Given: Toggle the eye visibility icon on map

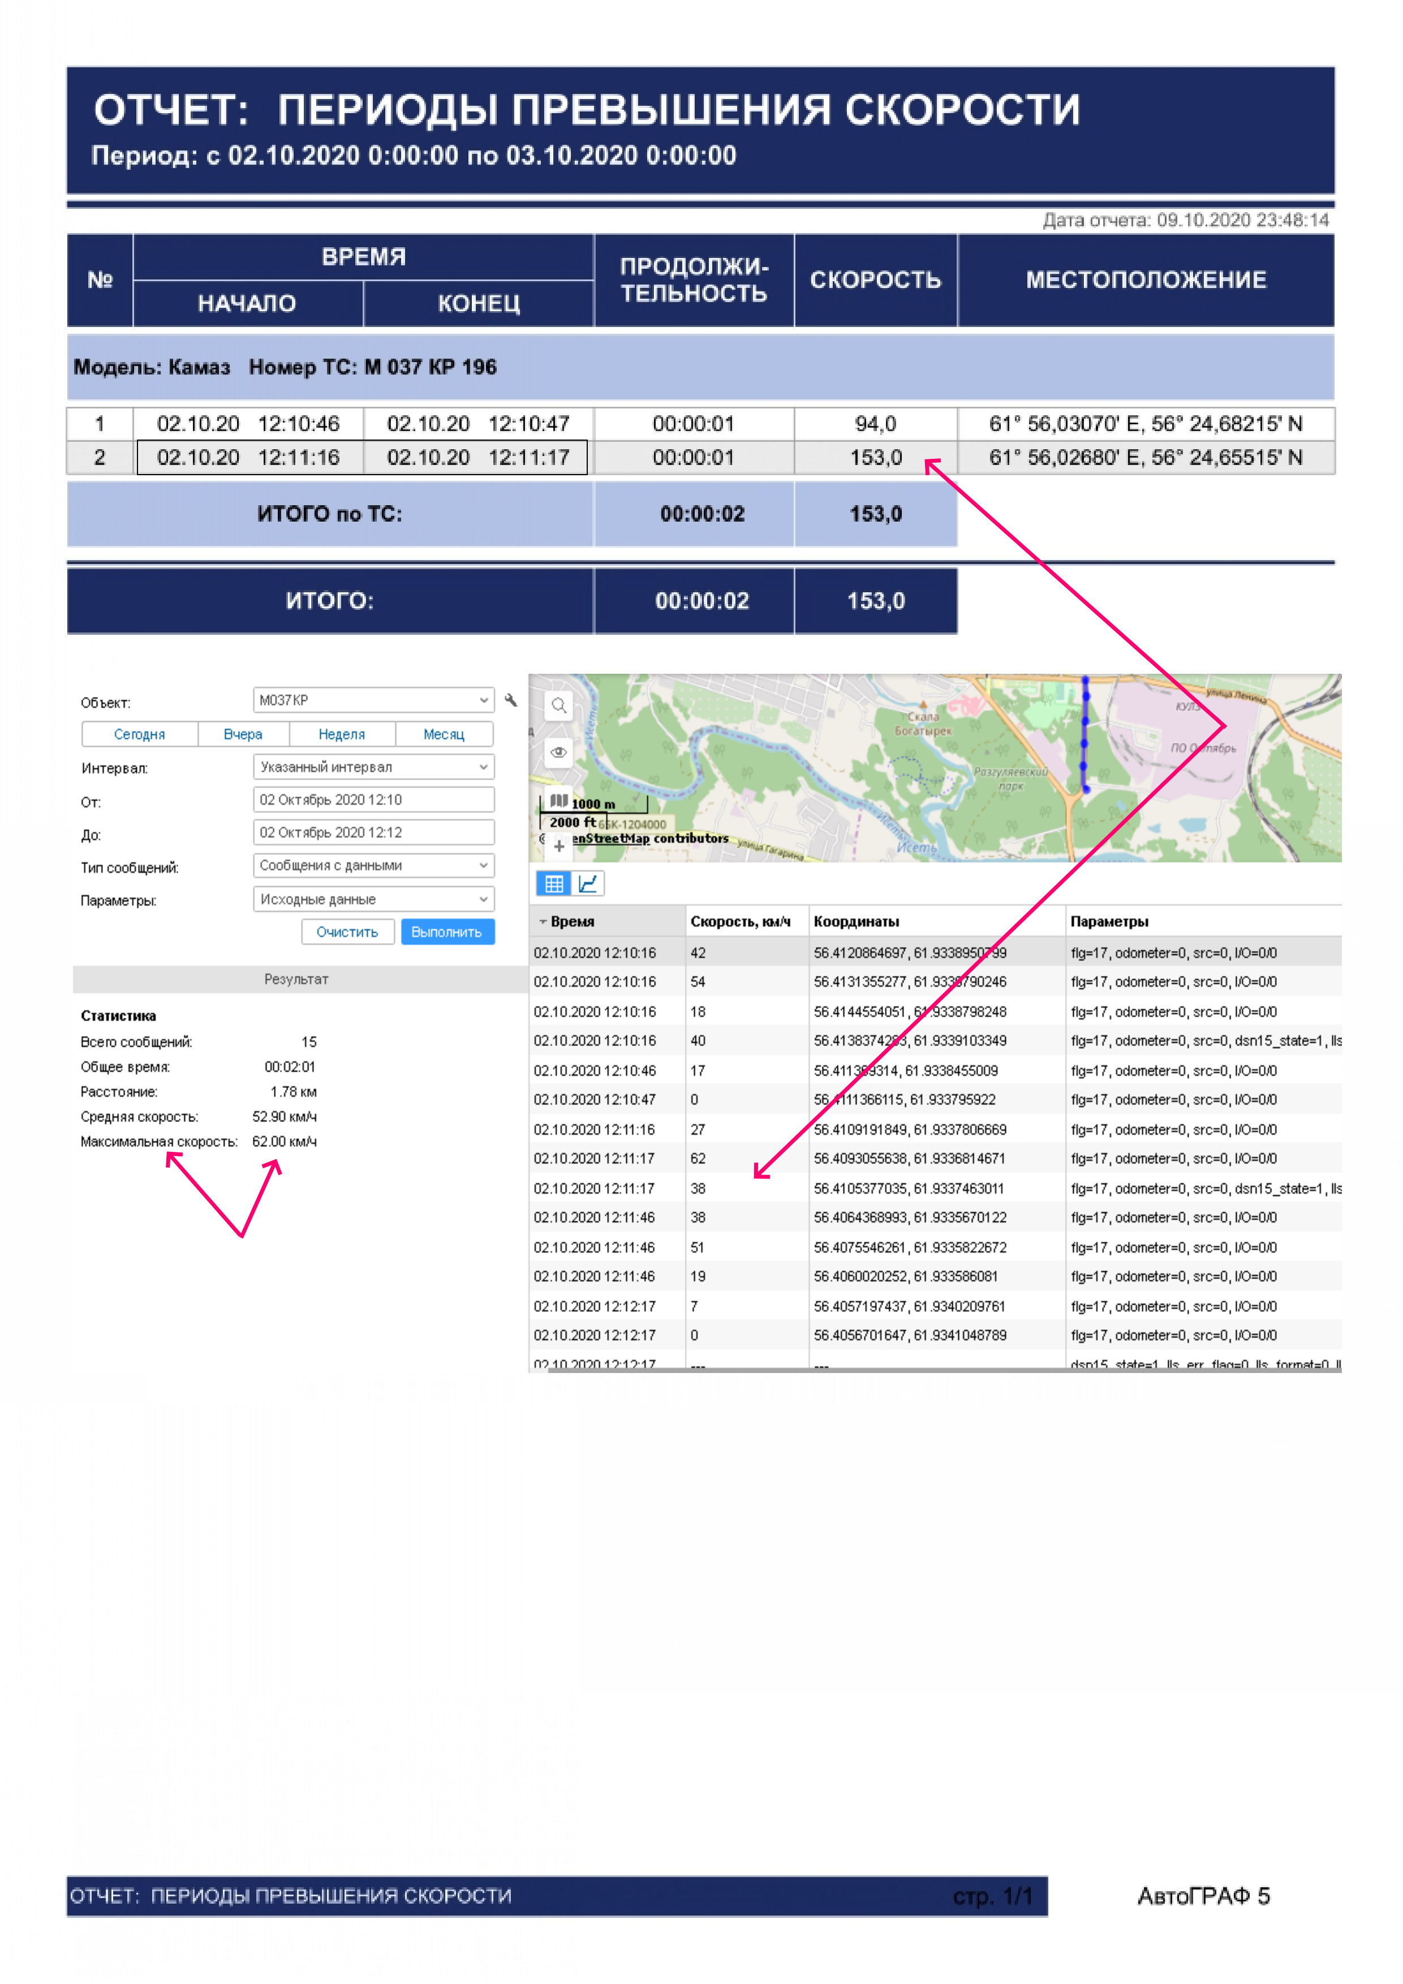Looking at the screenshot, I should point(559,752).
